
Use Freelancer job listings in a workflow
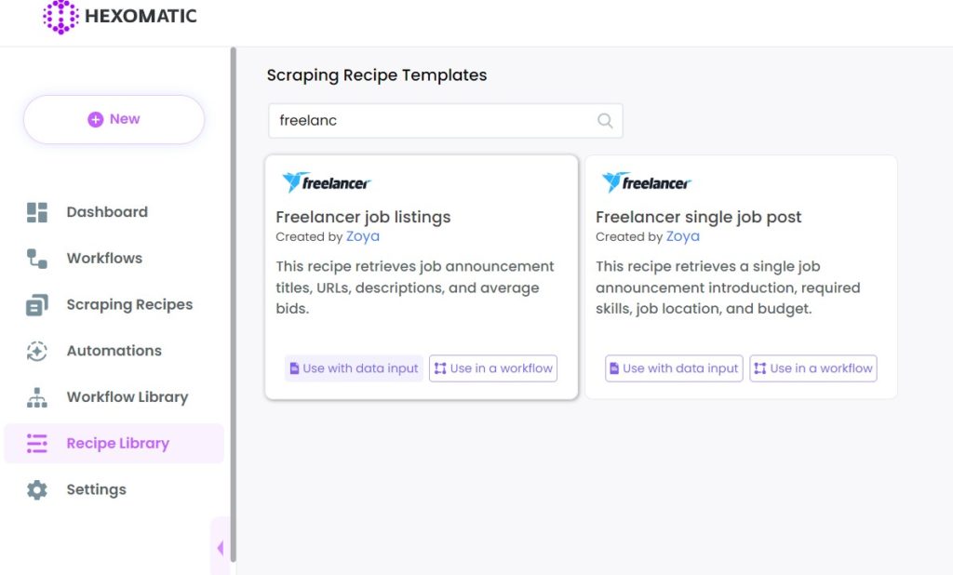pyautogui.click(x=493, y=368)
